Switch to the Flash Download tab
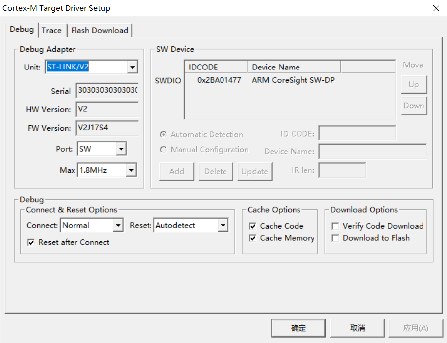 (x=100, y=30)
